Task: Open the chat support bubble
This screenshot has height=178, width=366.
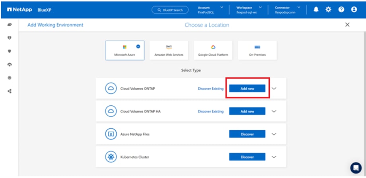Action: pos(356,168)
